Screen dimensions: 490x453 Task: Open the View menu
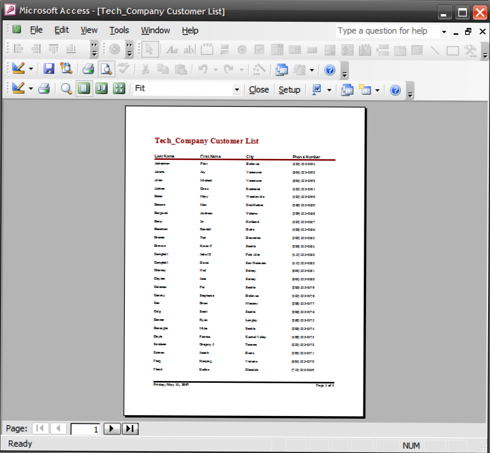coord(89,30)
